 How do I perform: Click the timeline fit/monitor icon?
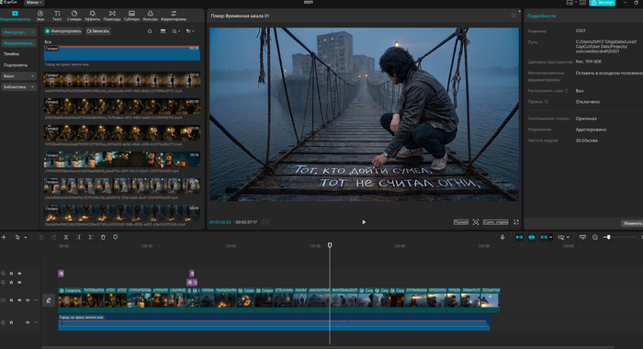tap(582, 237)
